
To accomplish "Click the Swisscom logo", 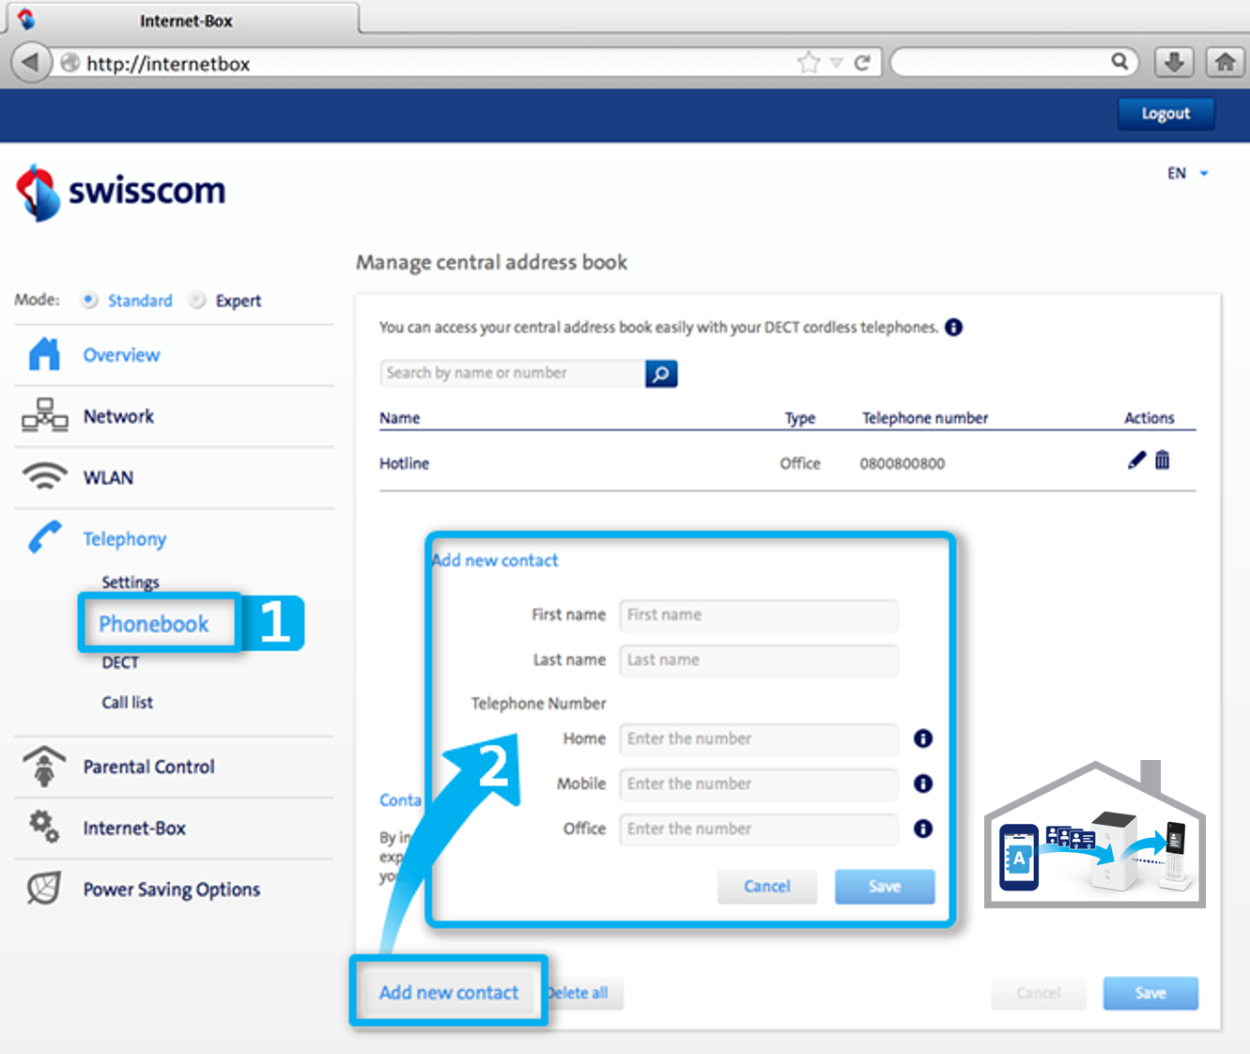I will click(120, 193).
